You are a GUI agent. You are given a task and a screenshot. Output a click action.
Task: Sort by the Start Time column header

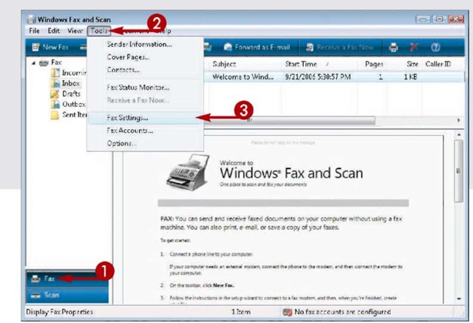pos(301,64)
